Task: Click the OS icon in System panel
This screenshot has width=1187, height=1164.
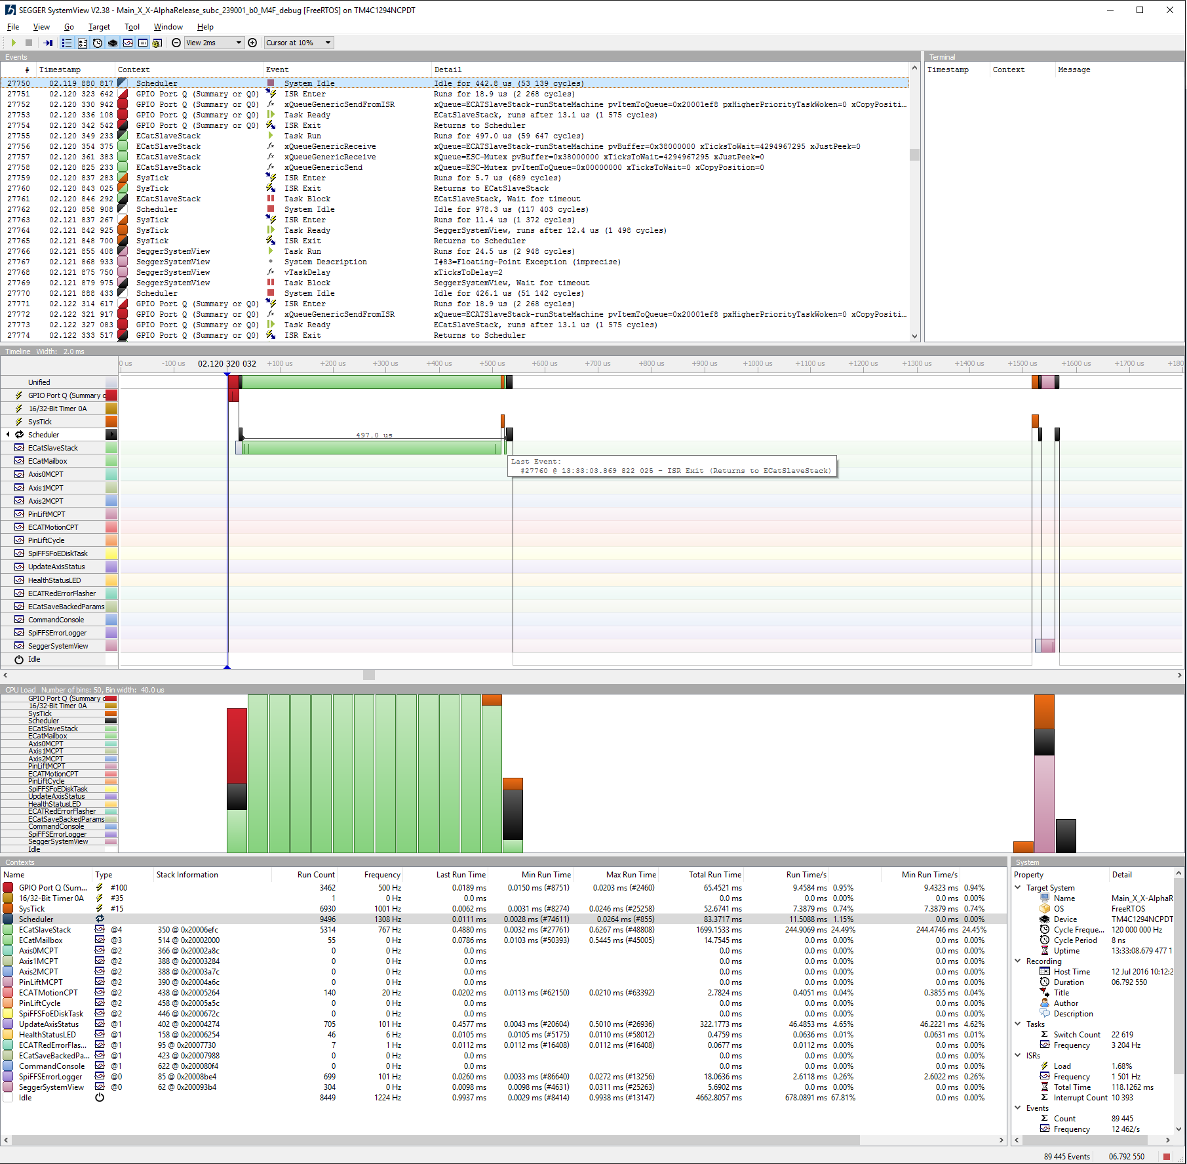Action: tap(1045, 908)
